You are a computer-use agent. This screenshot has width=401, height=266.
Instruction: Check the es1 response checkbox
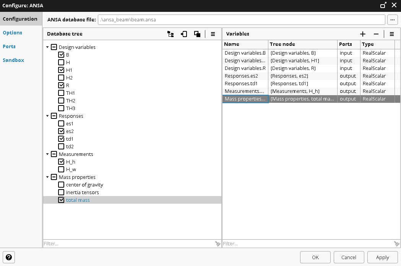tap(61, 124)
